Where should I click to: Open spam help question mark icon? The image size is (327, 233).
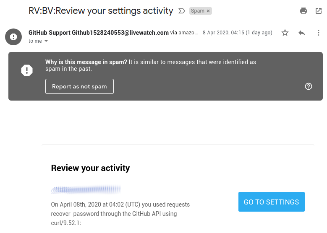[309, 86]
